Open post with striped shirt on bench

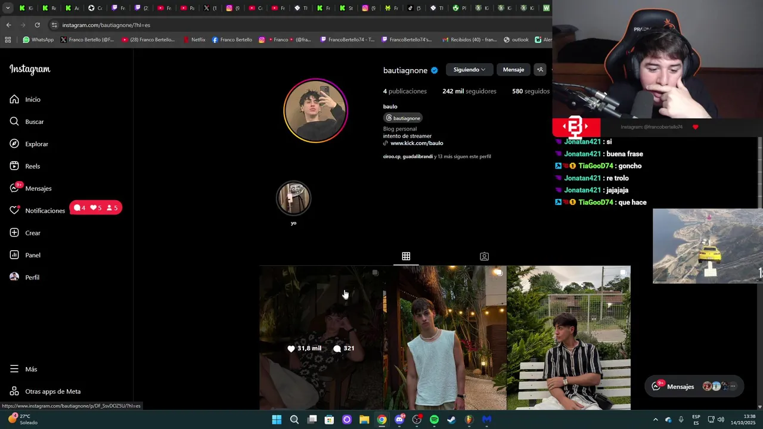569,338
